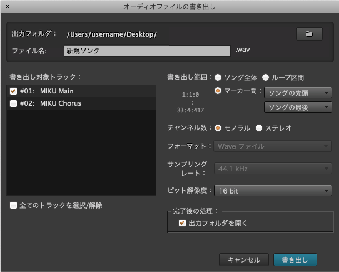This screenshot has width=339, height=272.
Task: Choose ループ区間 radio button
Action: click(266, 77)
